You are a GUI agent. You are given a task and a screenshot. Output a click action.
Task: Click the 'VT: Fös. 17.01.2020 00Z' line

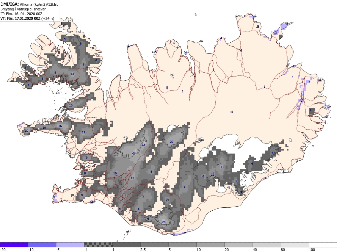(21, 18)
